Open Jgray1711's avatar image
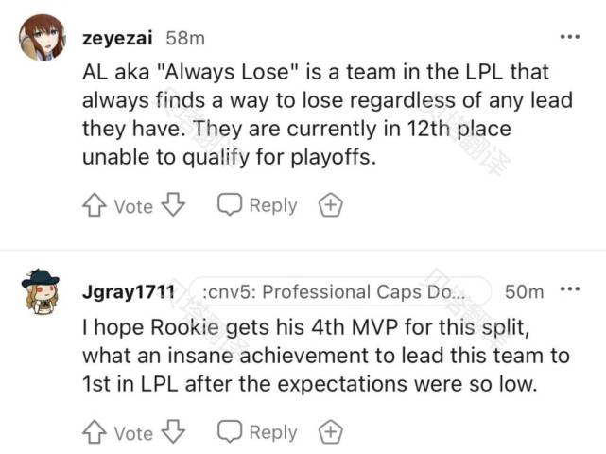Screen dimensions: 606x454 coord(42,291)
